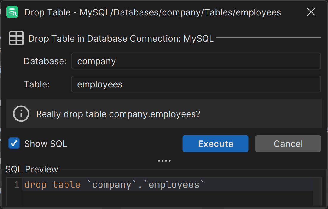Click the SQL Preview section label

(32, 169)
